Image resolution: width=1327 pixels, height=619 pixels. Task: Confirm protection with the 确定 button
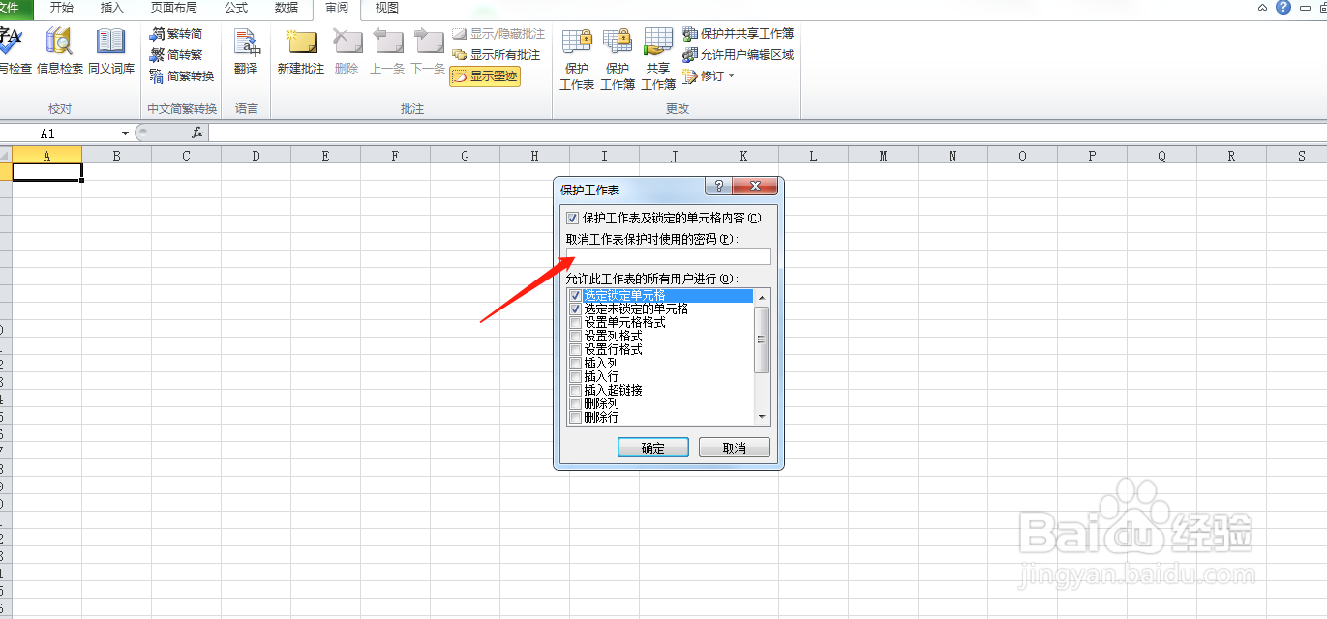652,447
